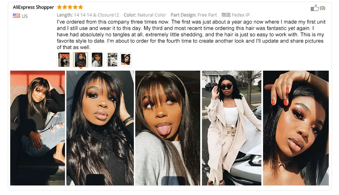Click the US flag icon

(17, 16)
